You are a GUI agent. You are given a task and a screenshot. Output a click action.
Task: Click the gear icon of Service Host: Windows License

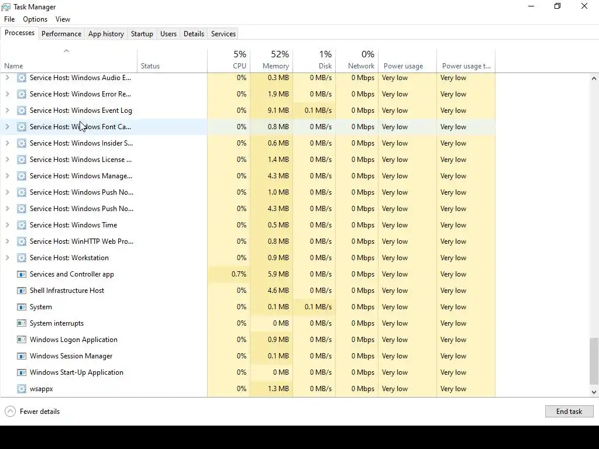tap(22, 160)
